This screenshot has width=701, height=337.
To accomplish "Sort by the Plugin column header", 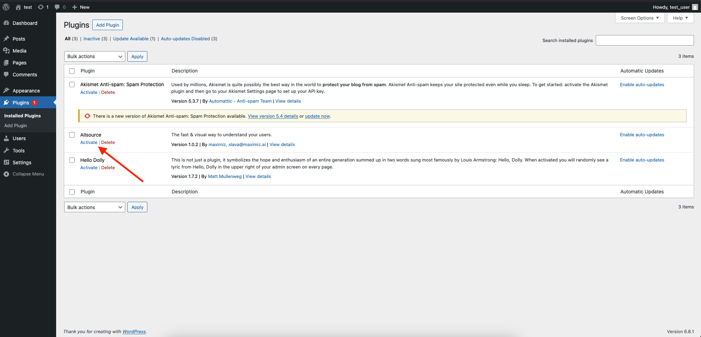I will coord(88,71).
